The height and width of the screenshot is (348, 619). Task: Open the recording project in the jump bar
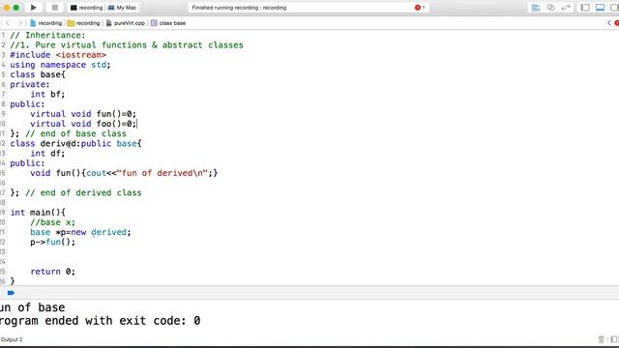tap(45, 23)
